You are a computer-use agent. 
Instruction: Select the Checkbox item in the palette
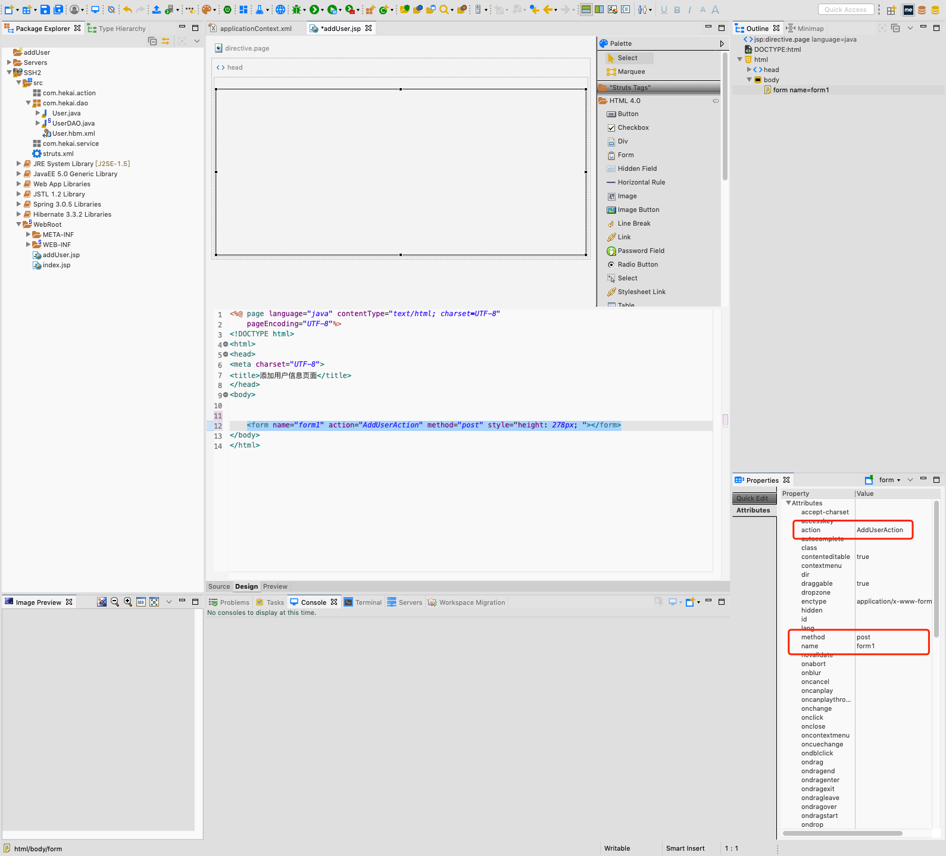633,127
